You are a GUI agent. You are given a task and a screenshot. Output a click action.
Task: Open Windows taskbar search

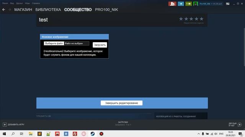coord(13,134)
